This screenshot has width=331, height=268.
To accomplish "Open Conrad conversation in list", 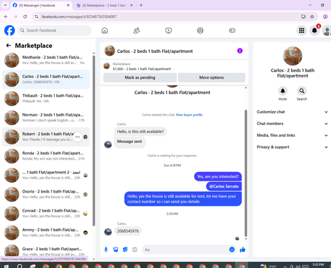I will click(46, 214).
